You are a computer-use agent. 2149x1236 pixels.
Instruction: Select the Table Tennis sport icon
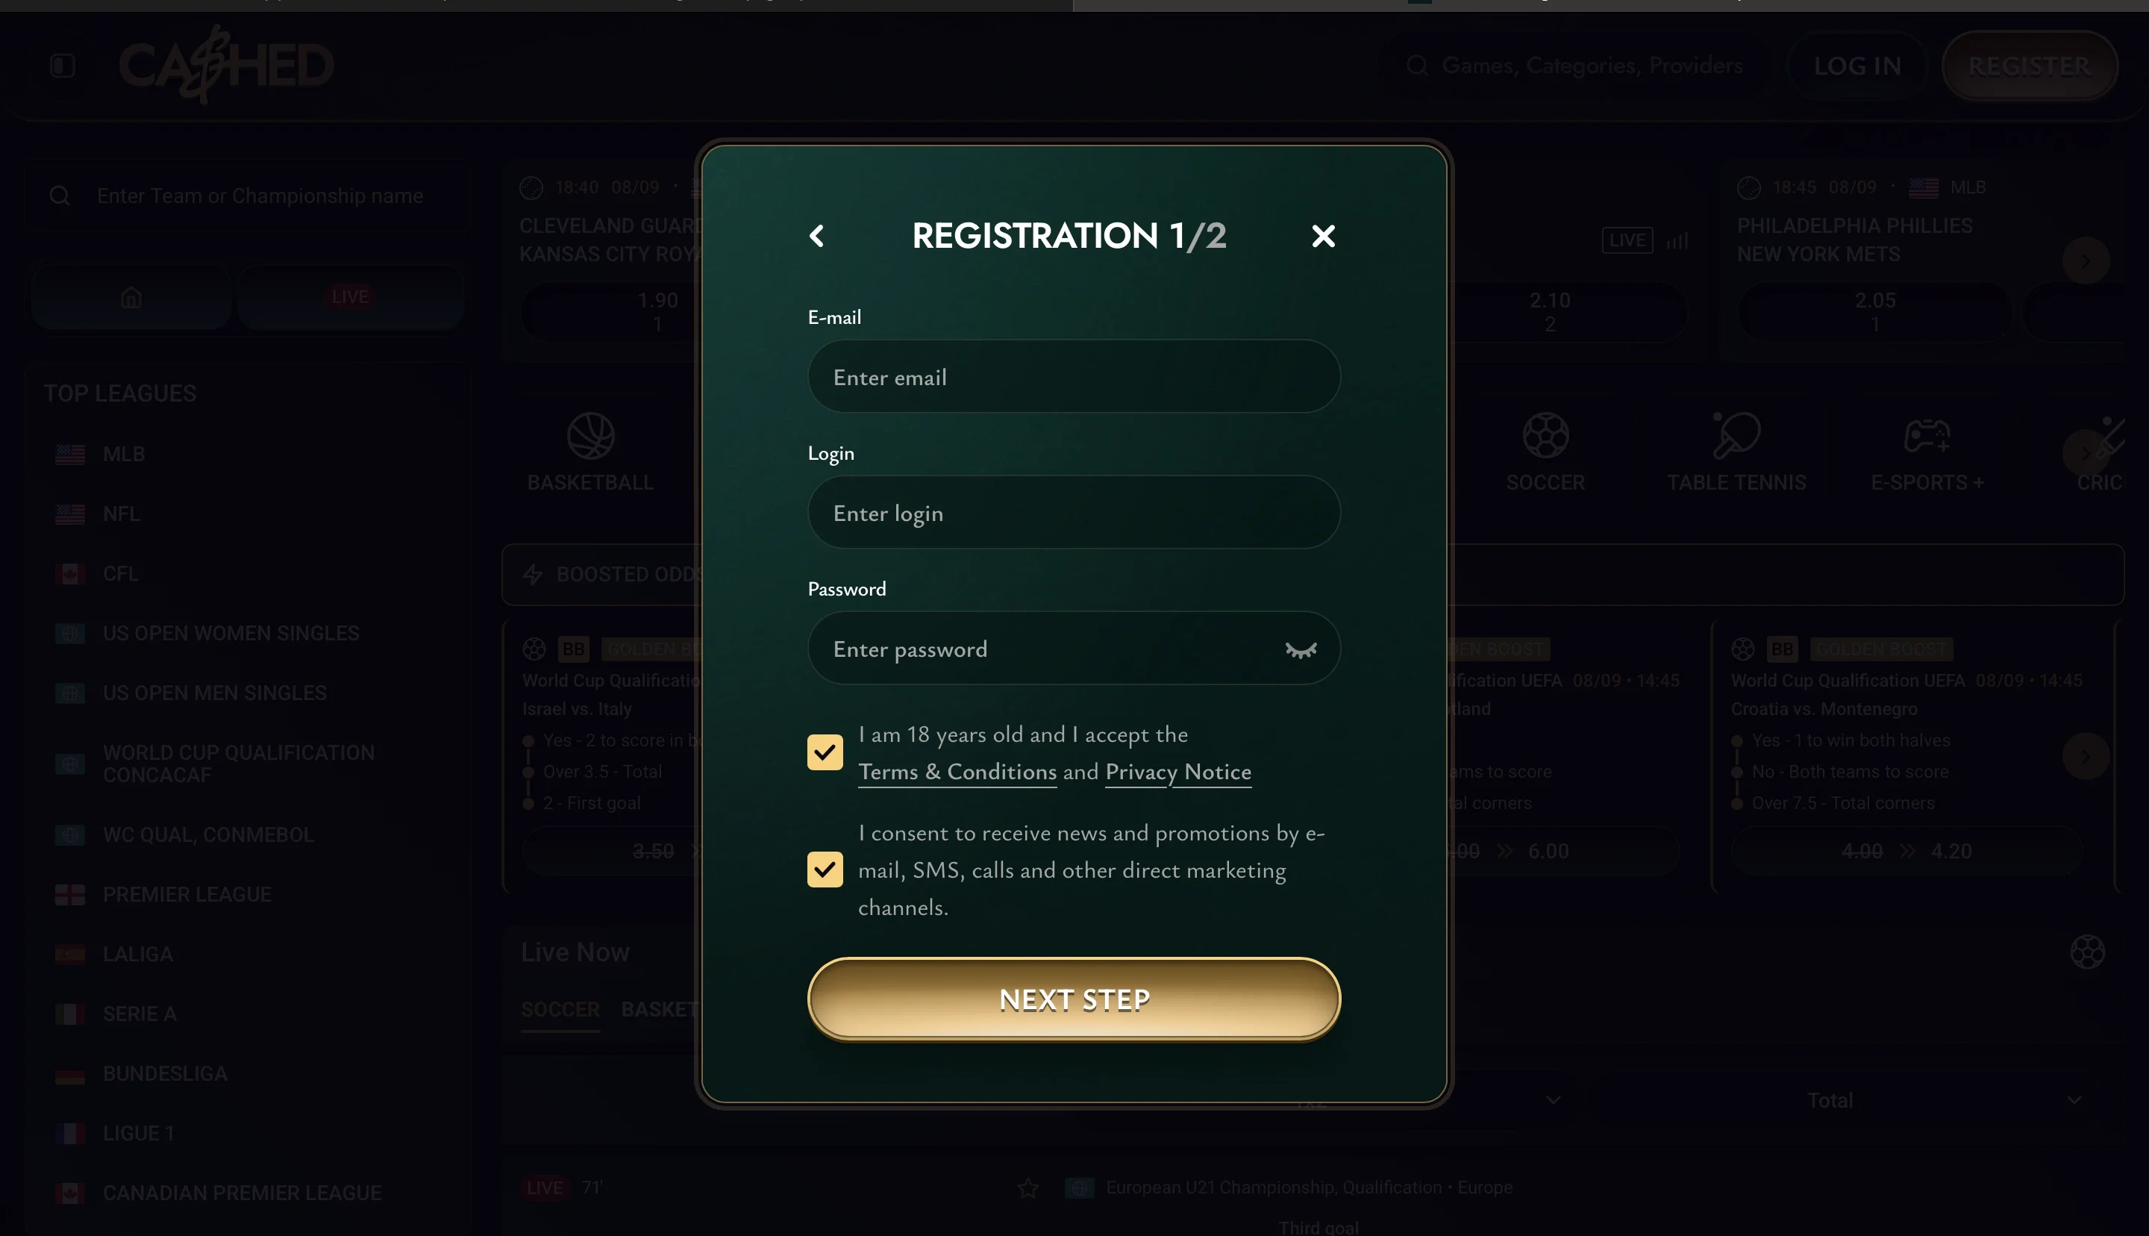pyautogui.click(x=1736, y=435)
